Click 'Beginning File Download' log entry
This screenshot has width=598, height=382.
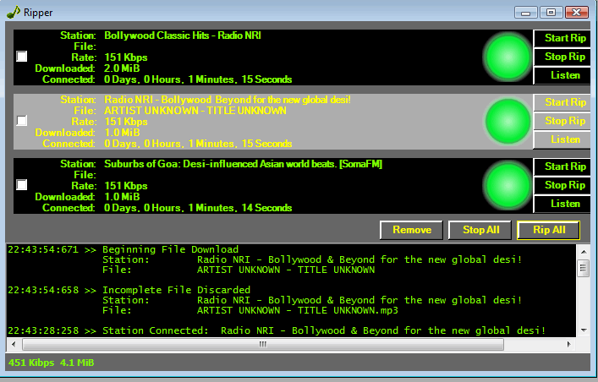(171, 249)
